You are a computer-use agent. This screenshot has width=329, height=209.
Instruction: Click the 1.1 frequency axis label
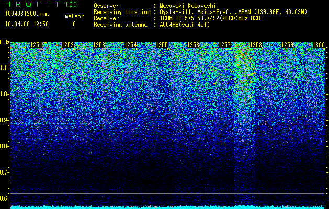tap(4, 68)
